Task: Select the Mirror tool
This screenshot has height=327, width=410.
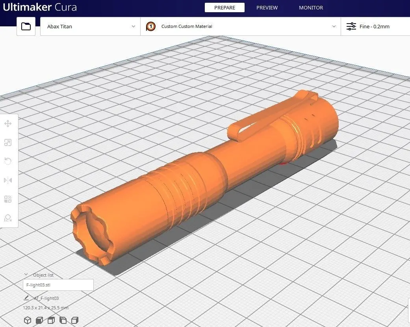Action: click(8, 180)
